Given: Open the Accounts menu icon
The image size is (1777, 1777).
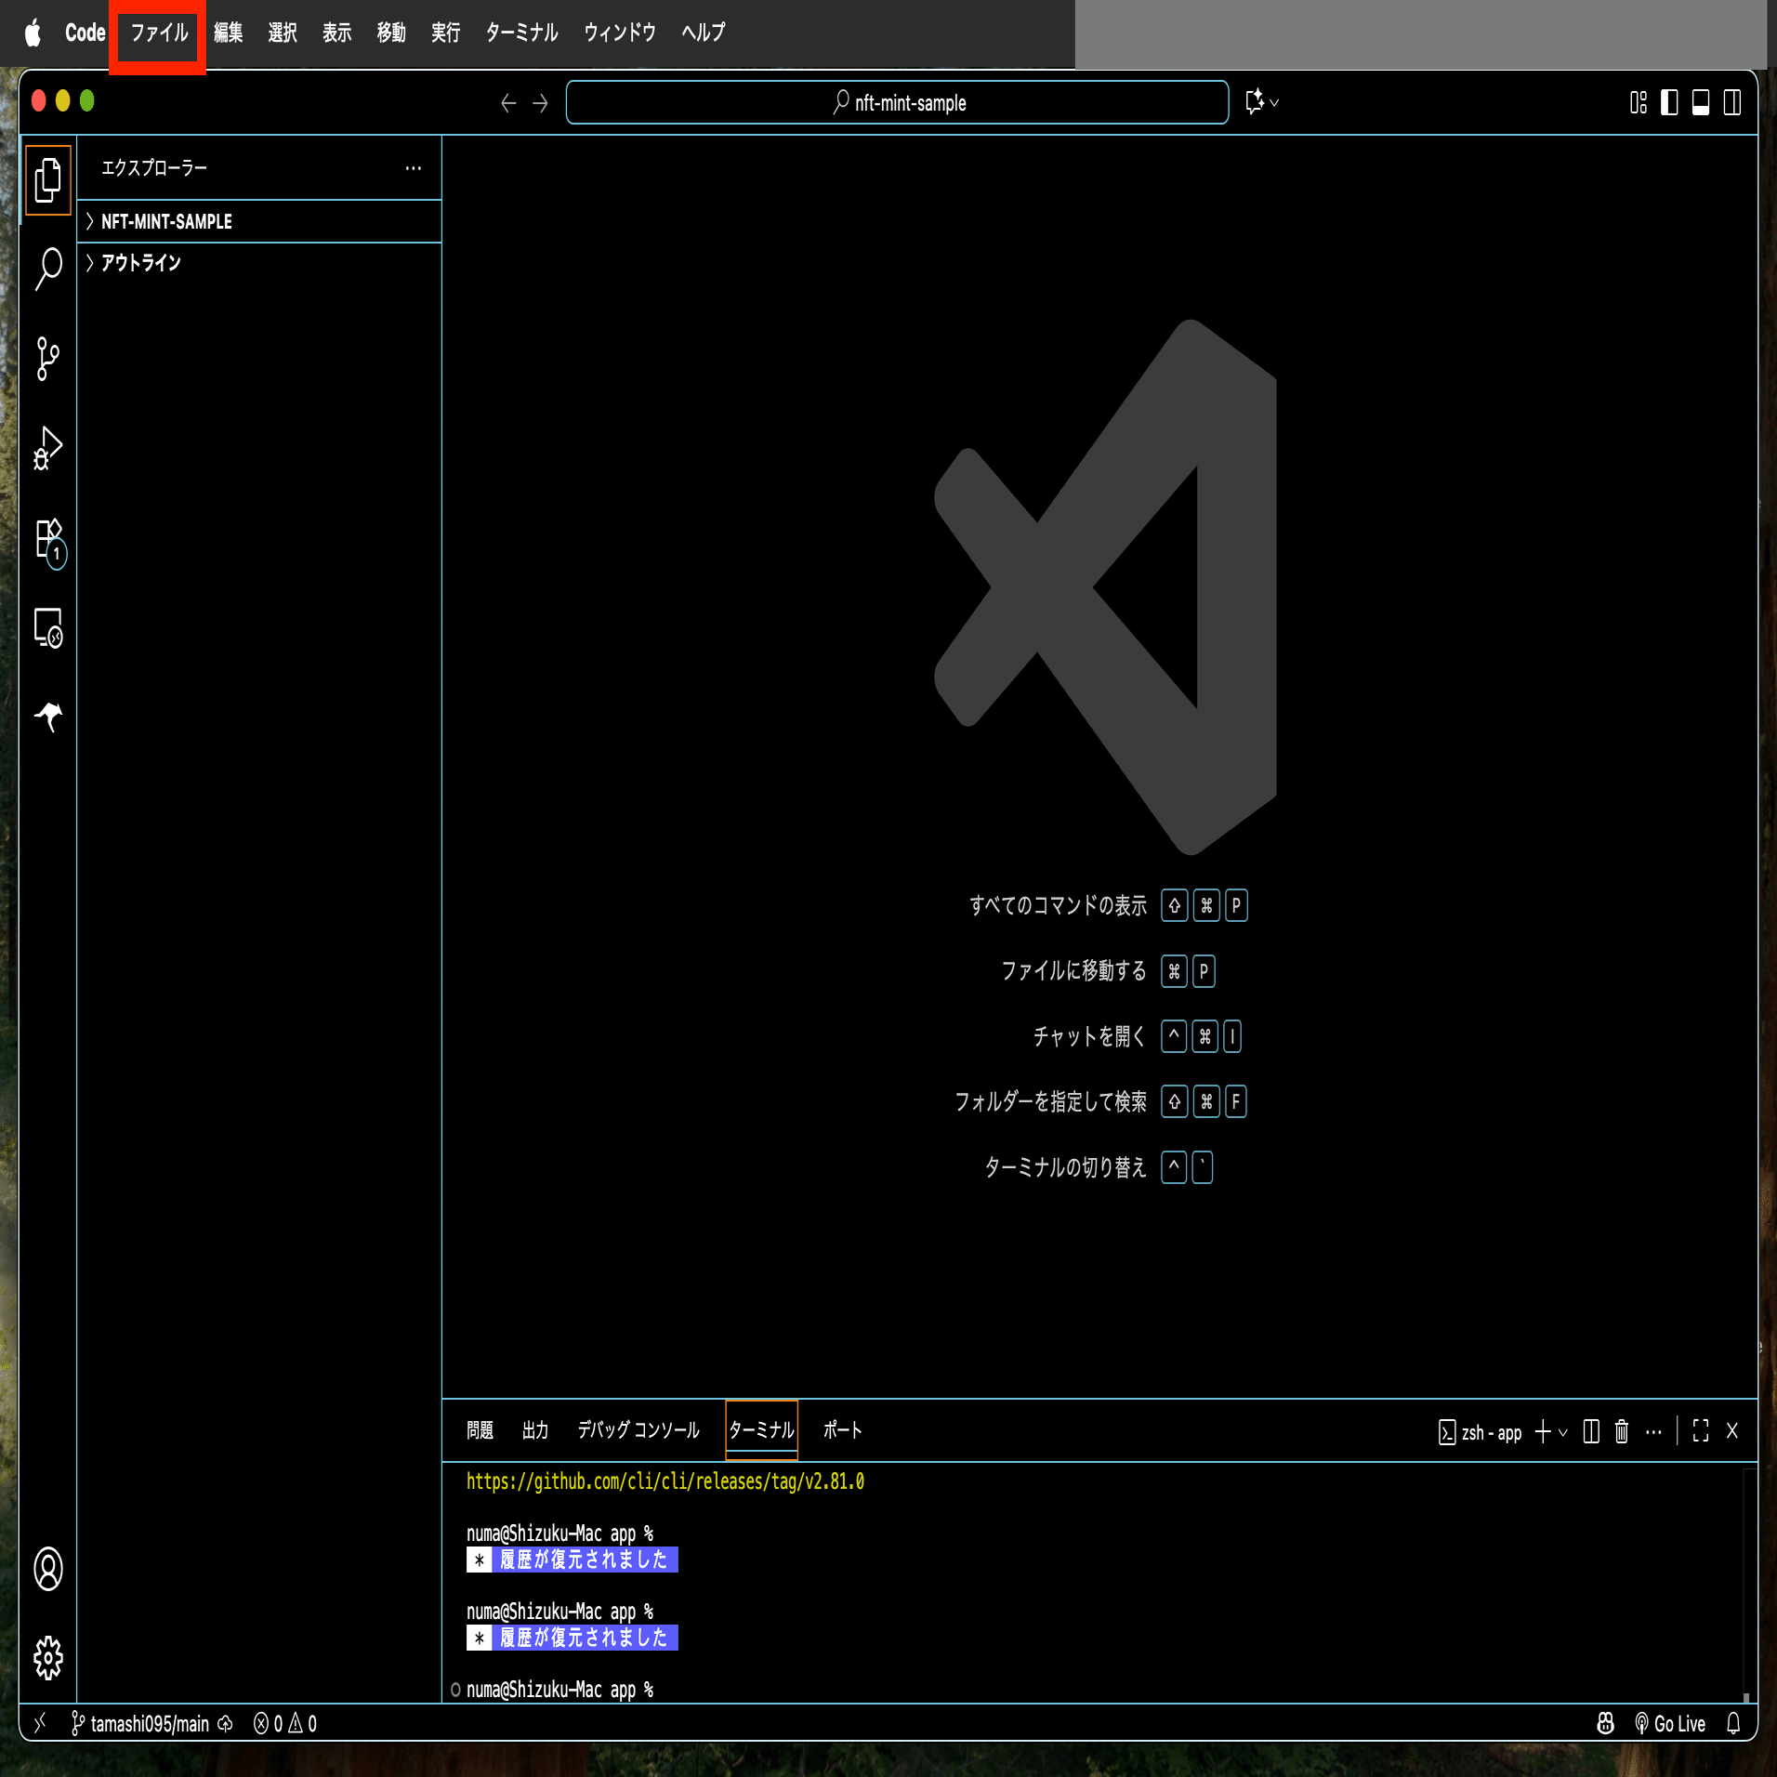Looking at the screenshot, I should pos(48,1569).
